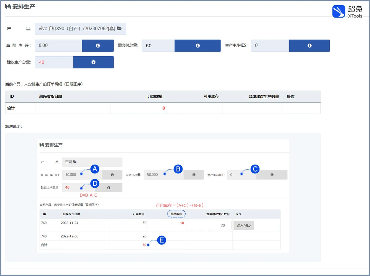Click the 可用库存 column header in the top table

pos(211,96)
